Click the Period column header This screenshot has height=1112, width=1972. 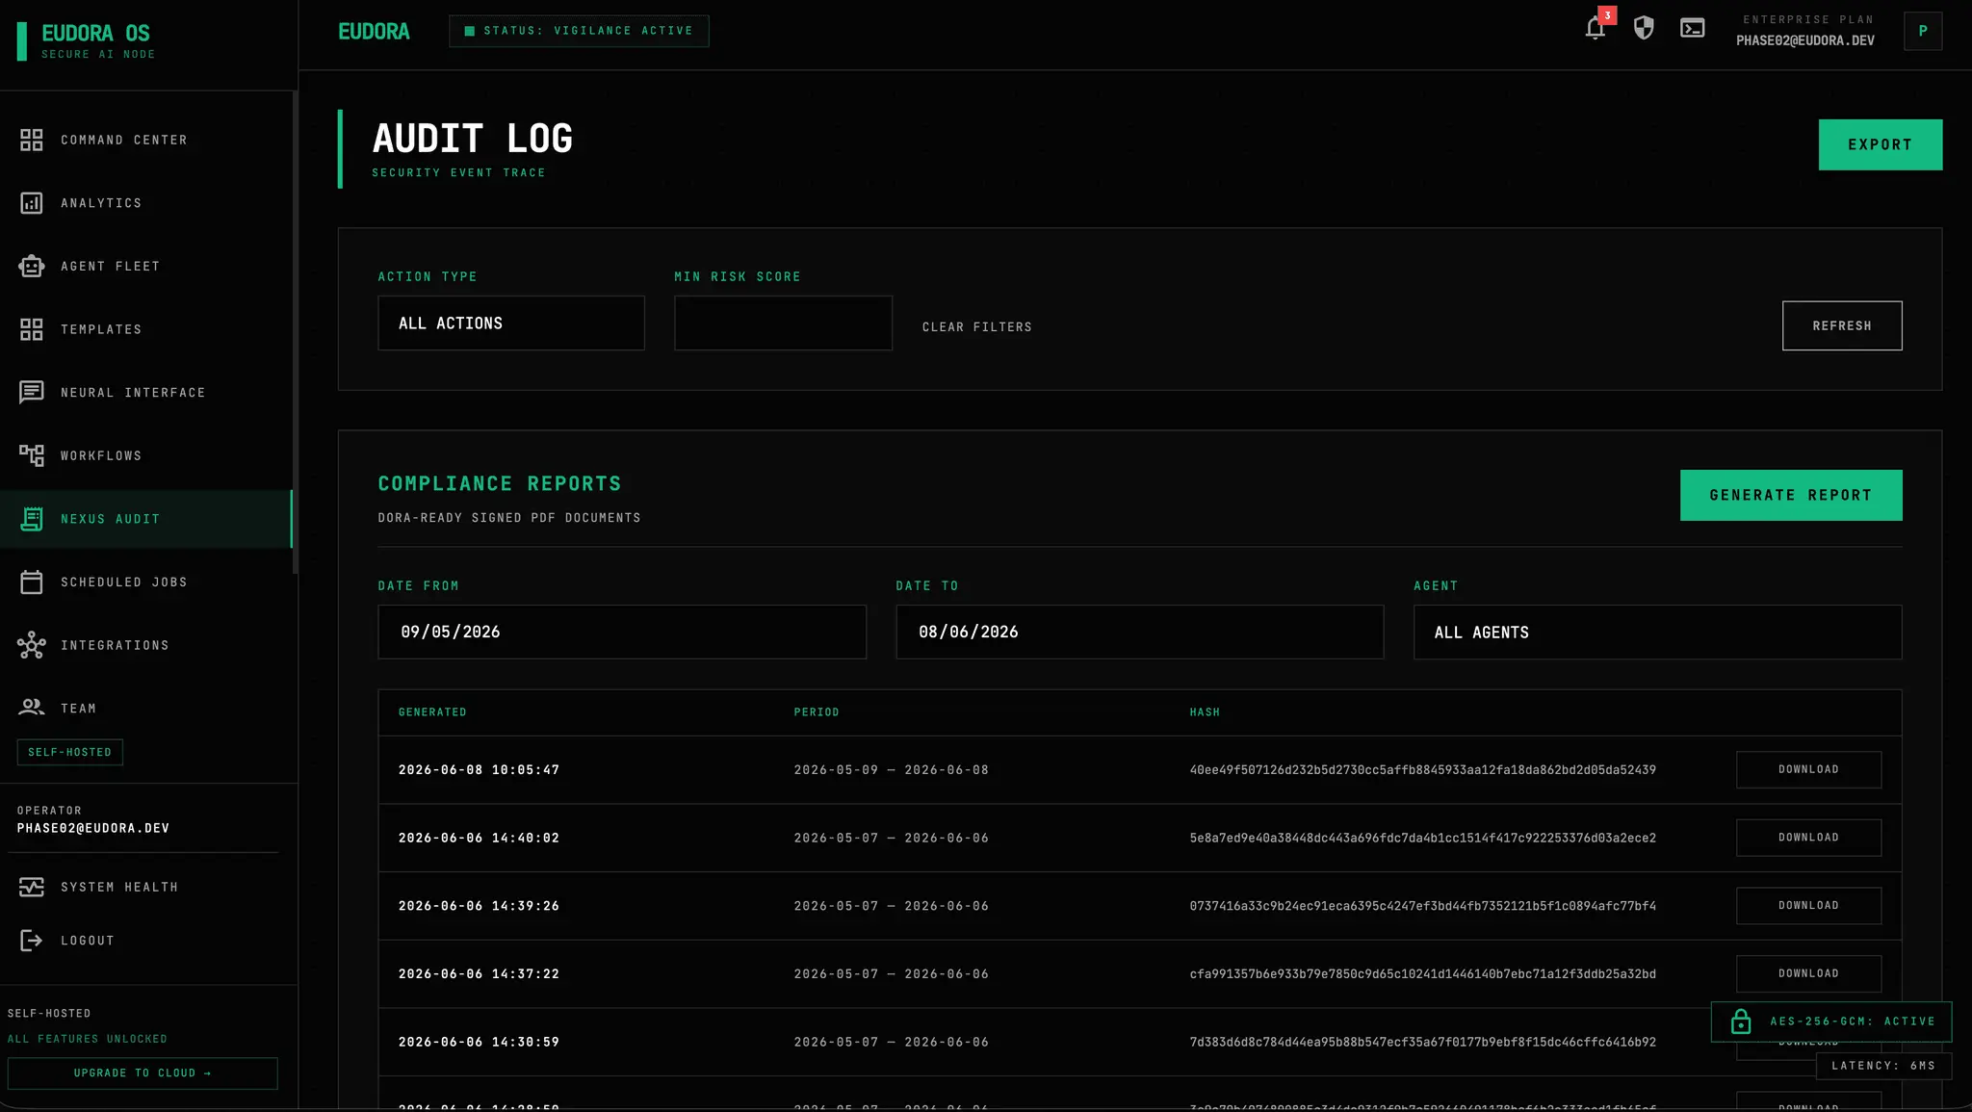point(817,712)
